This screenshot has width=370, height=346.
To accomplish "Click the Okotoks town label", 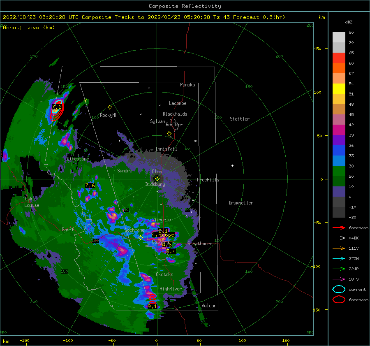I will tap(164, 274).
